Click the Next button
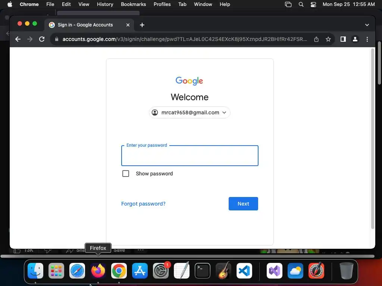This screenshot has width=382, height=286. click(x=243, y=204)
